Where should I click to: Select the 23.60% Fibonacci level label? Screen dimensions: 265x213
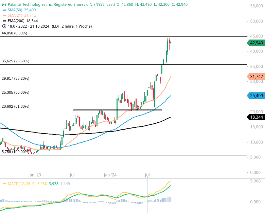pyautogui.click(x=16, y=61)
